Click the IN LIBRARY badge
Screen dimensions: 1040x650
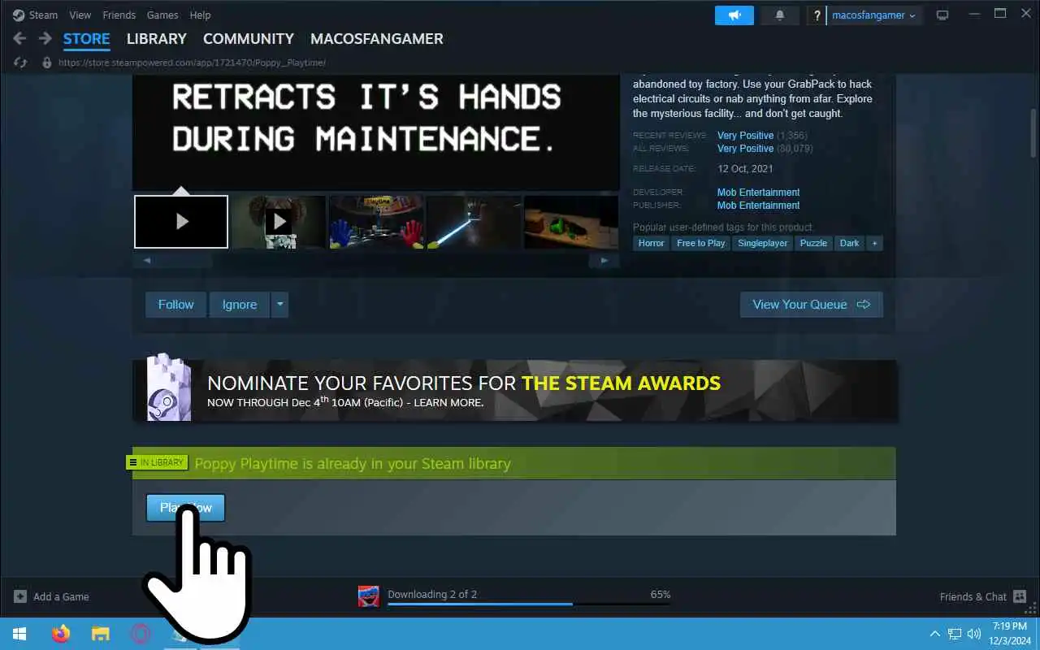(x=157, y=462)
